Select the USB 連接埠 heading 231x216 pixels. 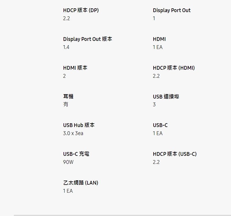[x=166, y=96]
